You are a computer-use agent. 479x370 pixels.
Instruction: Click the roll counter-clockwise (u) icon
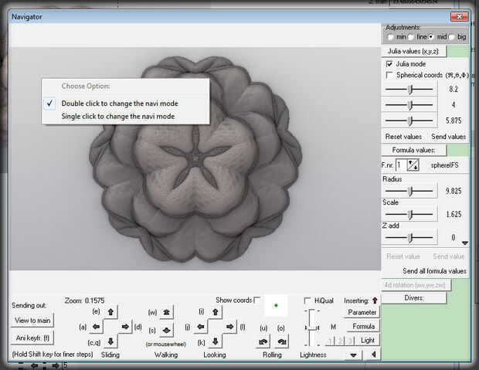click(263, 341)
